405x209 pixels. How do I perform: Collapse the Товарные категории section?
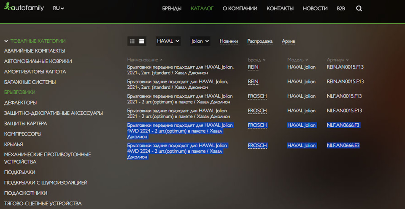tap(35, 41)
